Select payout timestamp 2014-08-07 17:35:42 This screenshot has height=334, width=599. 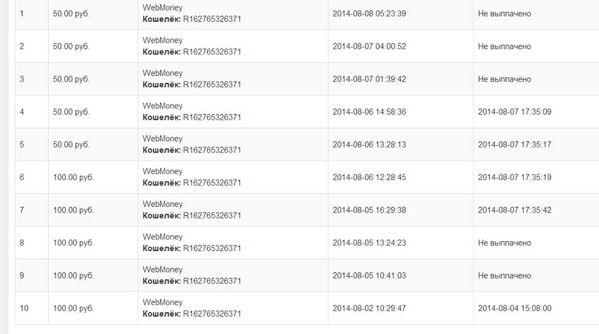point(514,210)
